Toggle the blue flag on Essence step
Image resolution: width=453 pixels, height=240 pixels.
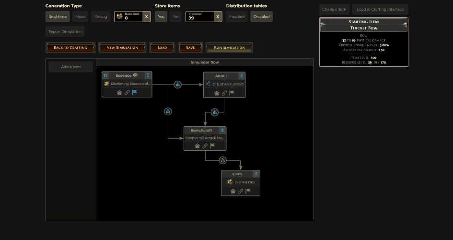[x=134, y=92]
